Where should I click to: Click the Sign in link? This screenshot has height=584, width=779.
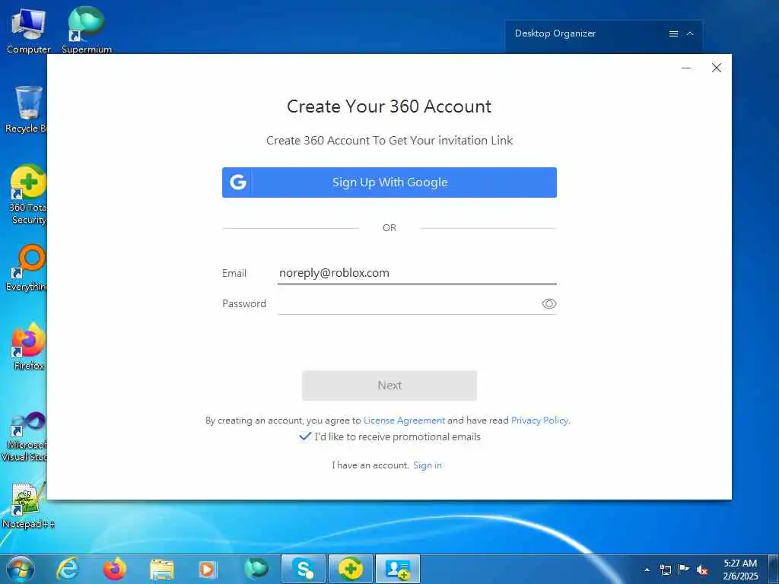[428, 465]
